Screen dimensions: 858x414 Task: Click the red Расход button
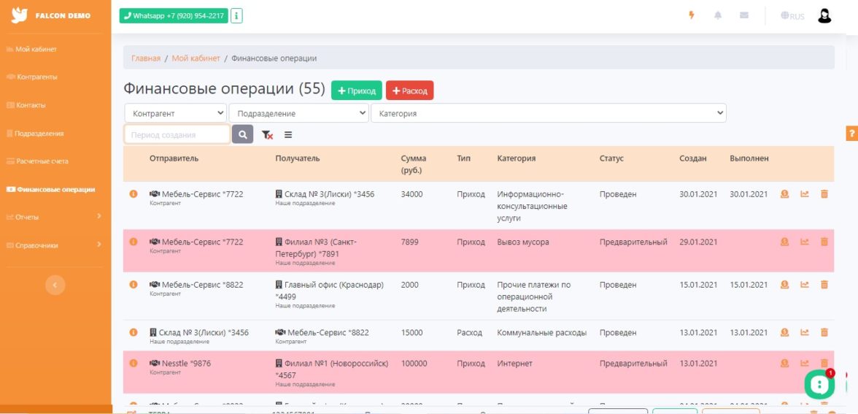(x=409, y=91)
